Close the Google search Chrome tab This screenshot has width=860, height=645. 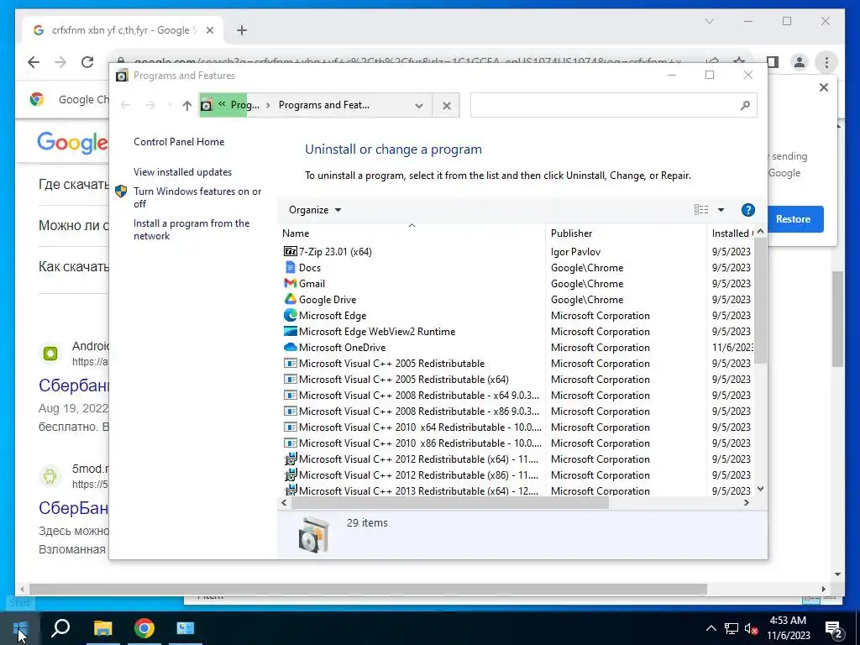(209, 31)
